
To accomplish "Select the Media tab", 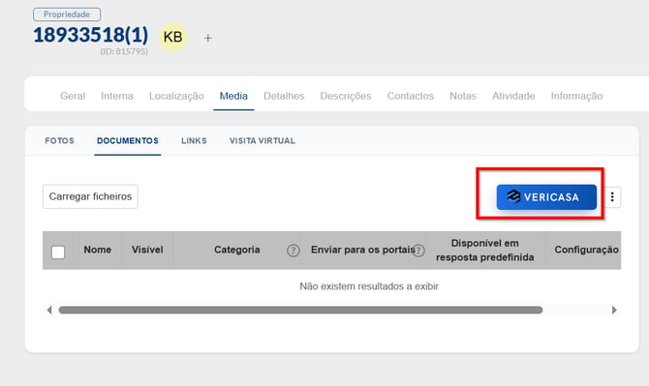I will [x=233, y=96].
